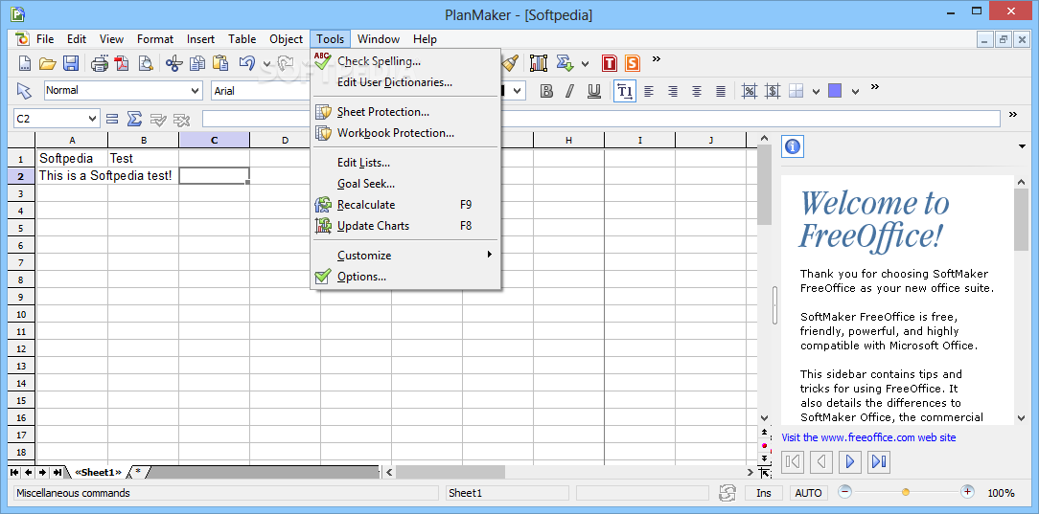
Task: Open print preview with the magnifier page icon
Action: 145,63
